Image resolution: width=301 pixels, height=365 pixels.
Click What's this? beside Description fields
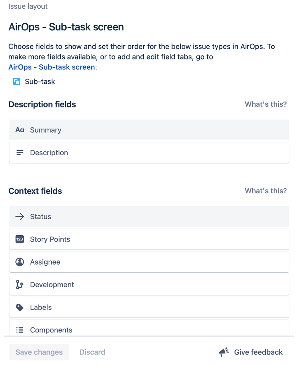(x=266, y=104)
